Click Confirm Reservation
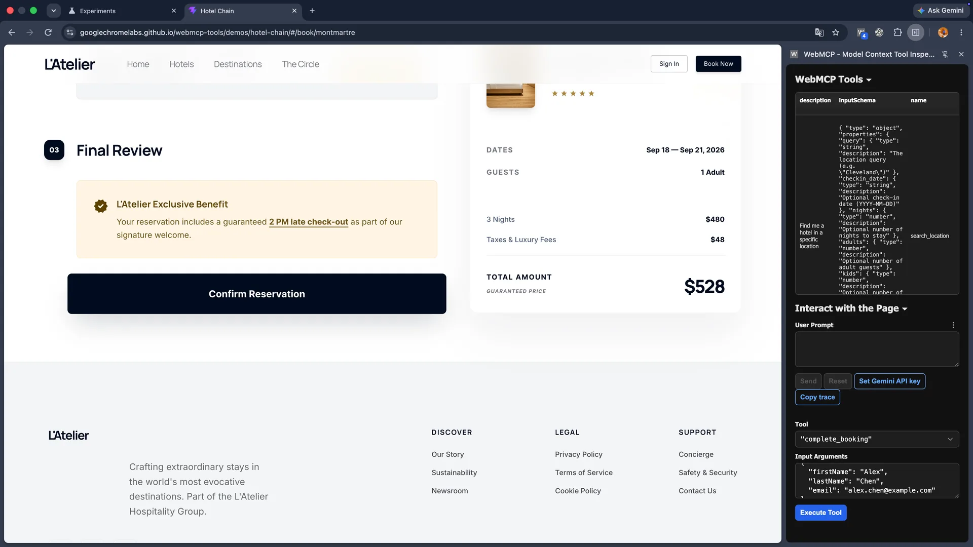The width and height of the screenshot is (973, 547). [x=257, y=294]
